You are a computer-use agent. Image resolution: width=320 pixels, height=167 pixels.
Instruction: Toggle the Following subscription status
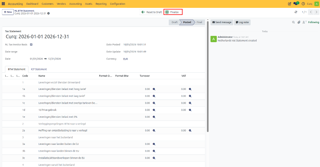[313, 22]
